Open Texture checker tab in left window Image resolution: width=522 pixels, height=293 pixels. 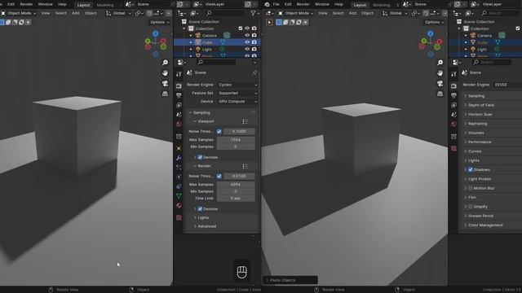(179, 217)
